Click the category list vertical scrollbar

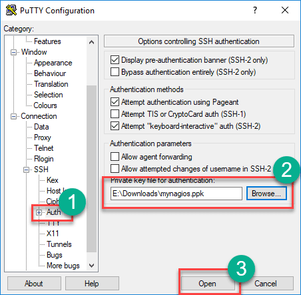91,169
